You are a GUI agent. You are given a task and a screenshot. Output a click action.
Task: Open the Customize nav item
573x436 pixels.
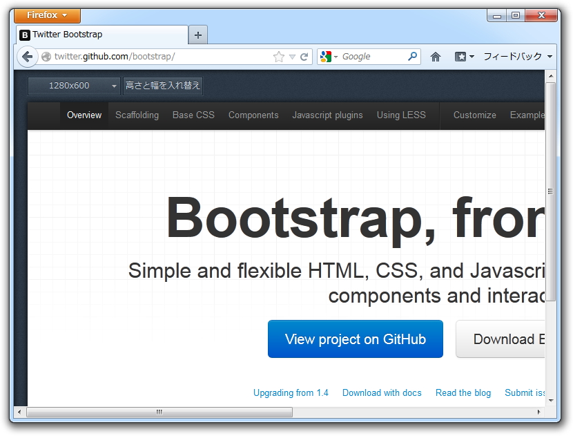pyautogui.click(x=475, y=115)
